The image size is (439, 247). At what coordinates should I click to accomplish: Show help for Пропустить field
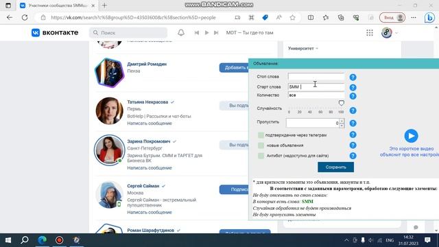tap(353, 123)
